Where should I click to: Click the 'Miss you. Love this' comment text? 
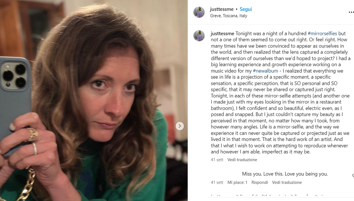[x=285, y=174]
